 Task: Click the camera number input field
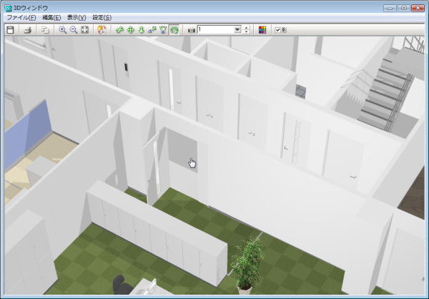pyautogui.click(x=214, y=30)
